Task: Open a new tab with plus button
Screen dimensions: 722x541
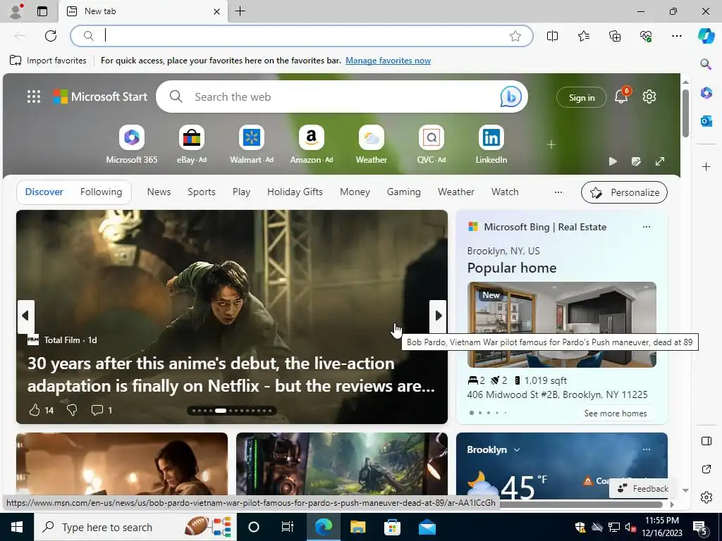Action: (240, 11)
